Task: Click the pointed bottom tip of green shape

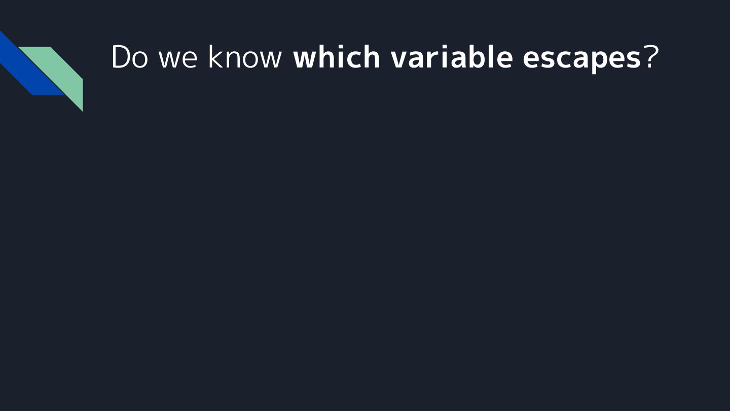Action: pyautogui.click(x=82, y=109)
